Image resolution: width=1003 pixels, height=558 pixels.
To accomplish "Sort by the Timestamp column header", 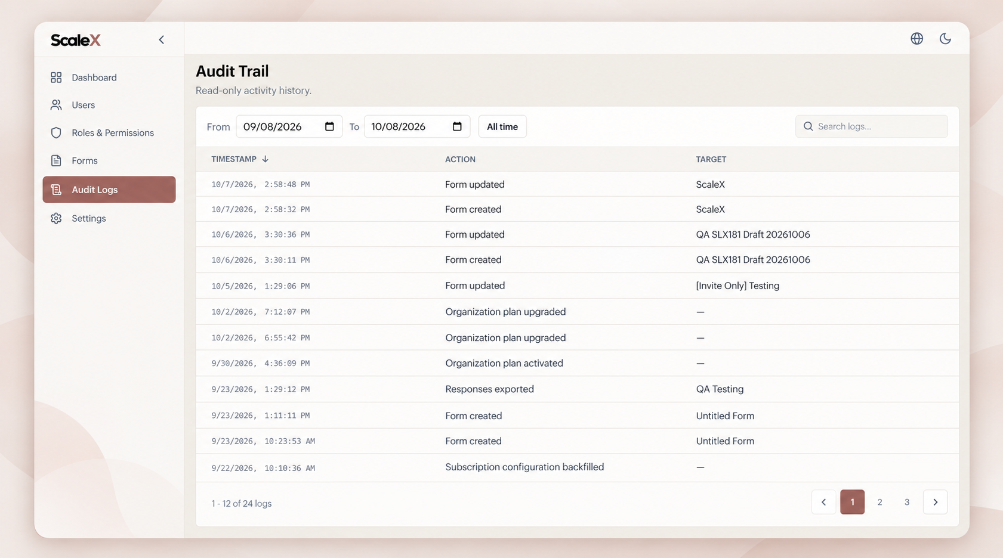I will [x=234, y=159].
